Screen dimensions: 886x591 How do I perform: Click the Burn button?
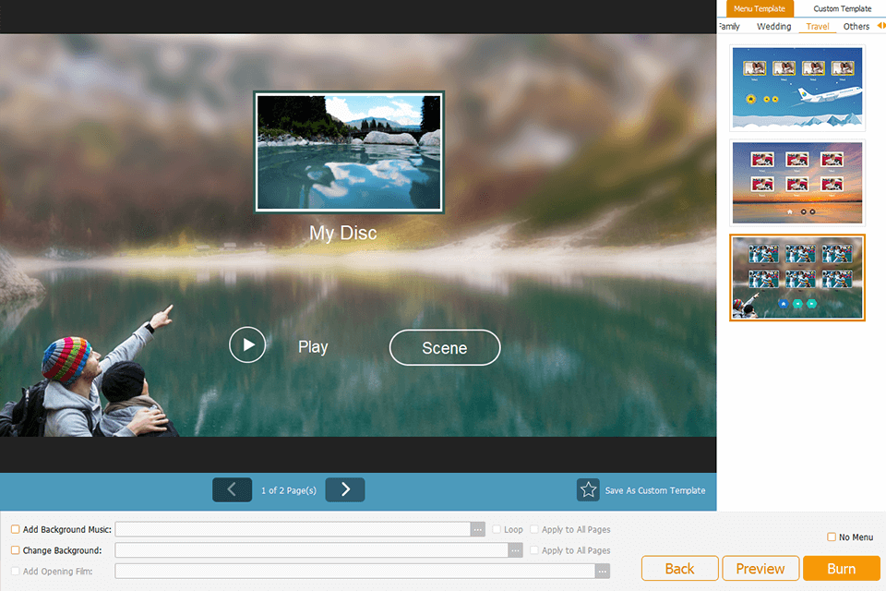(x=842, y=568)
